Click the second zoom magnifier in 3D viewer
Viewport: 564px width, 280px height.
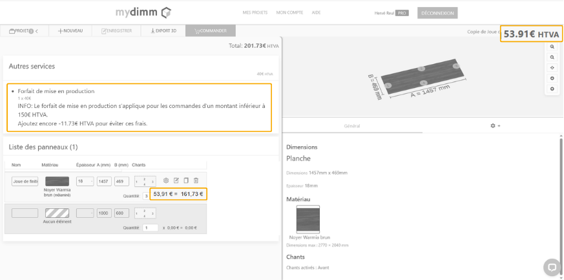(552, 58)
